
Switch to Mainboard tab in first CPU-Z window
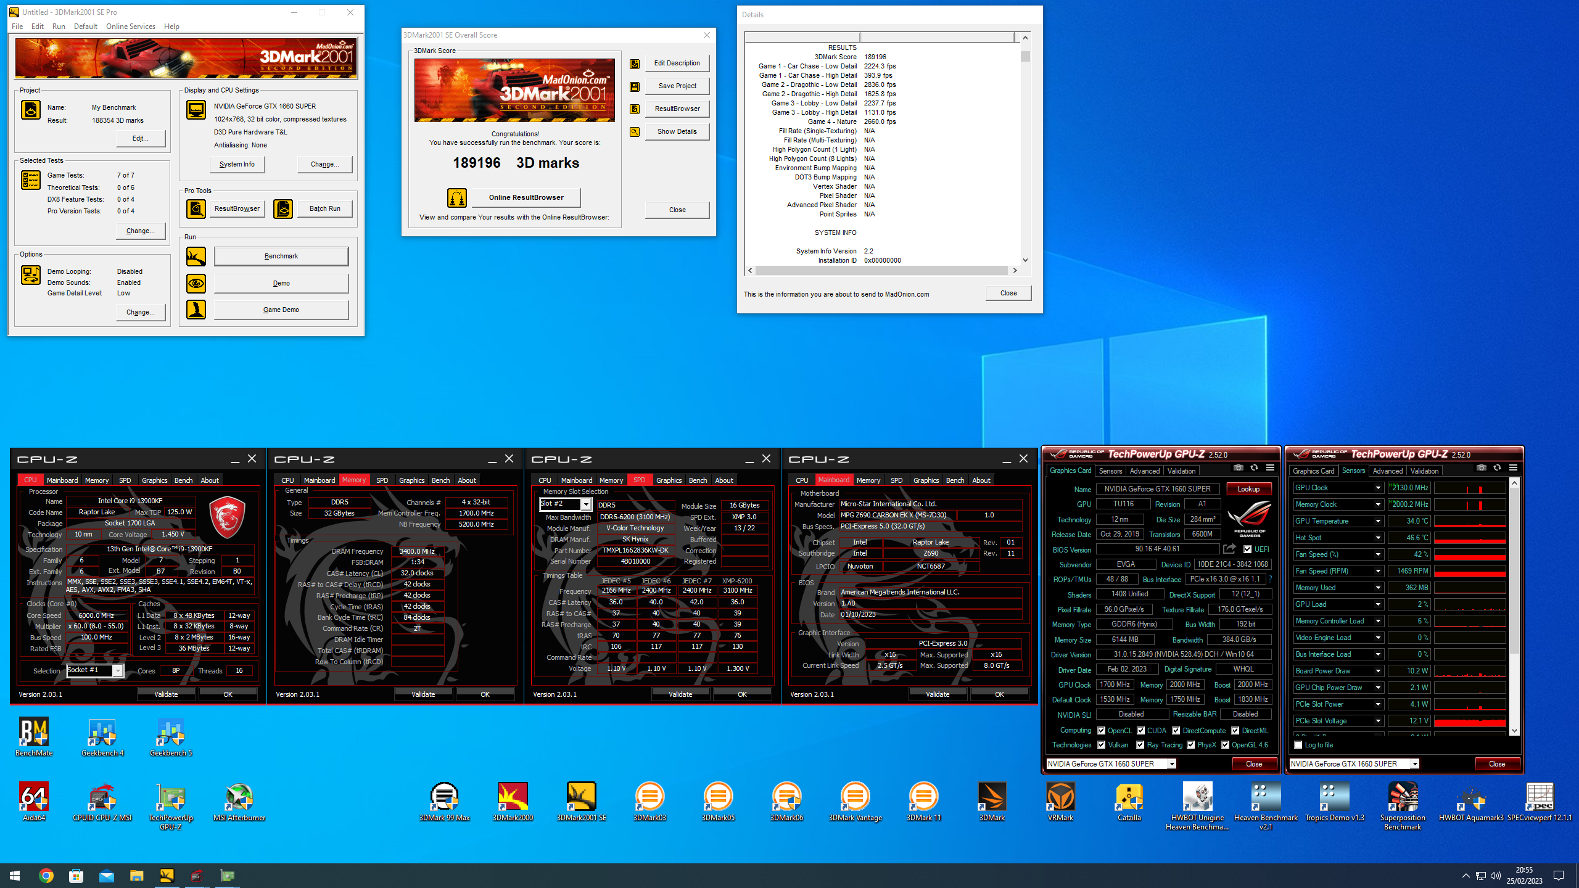tap(62, 480)
